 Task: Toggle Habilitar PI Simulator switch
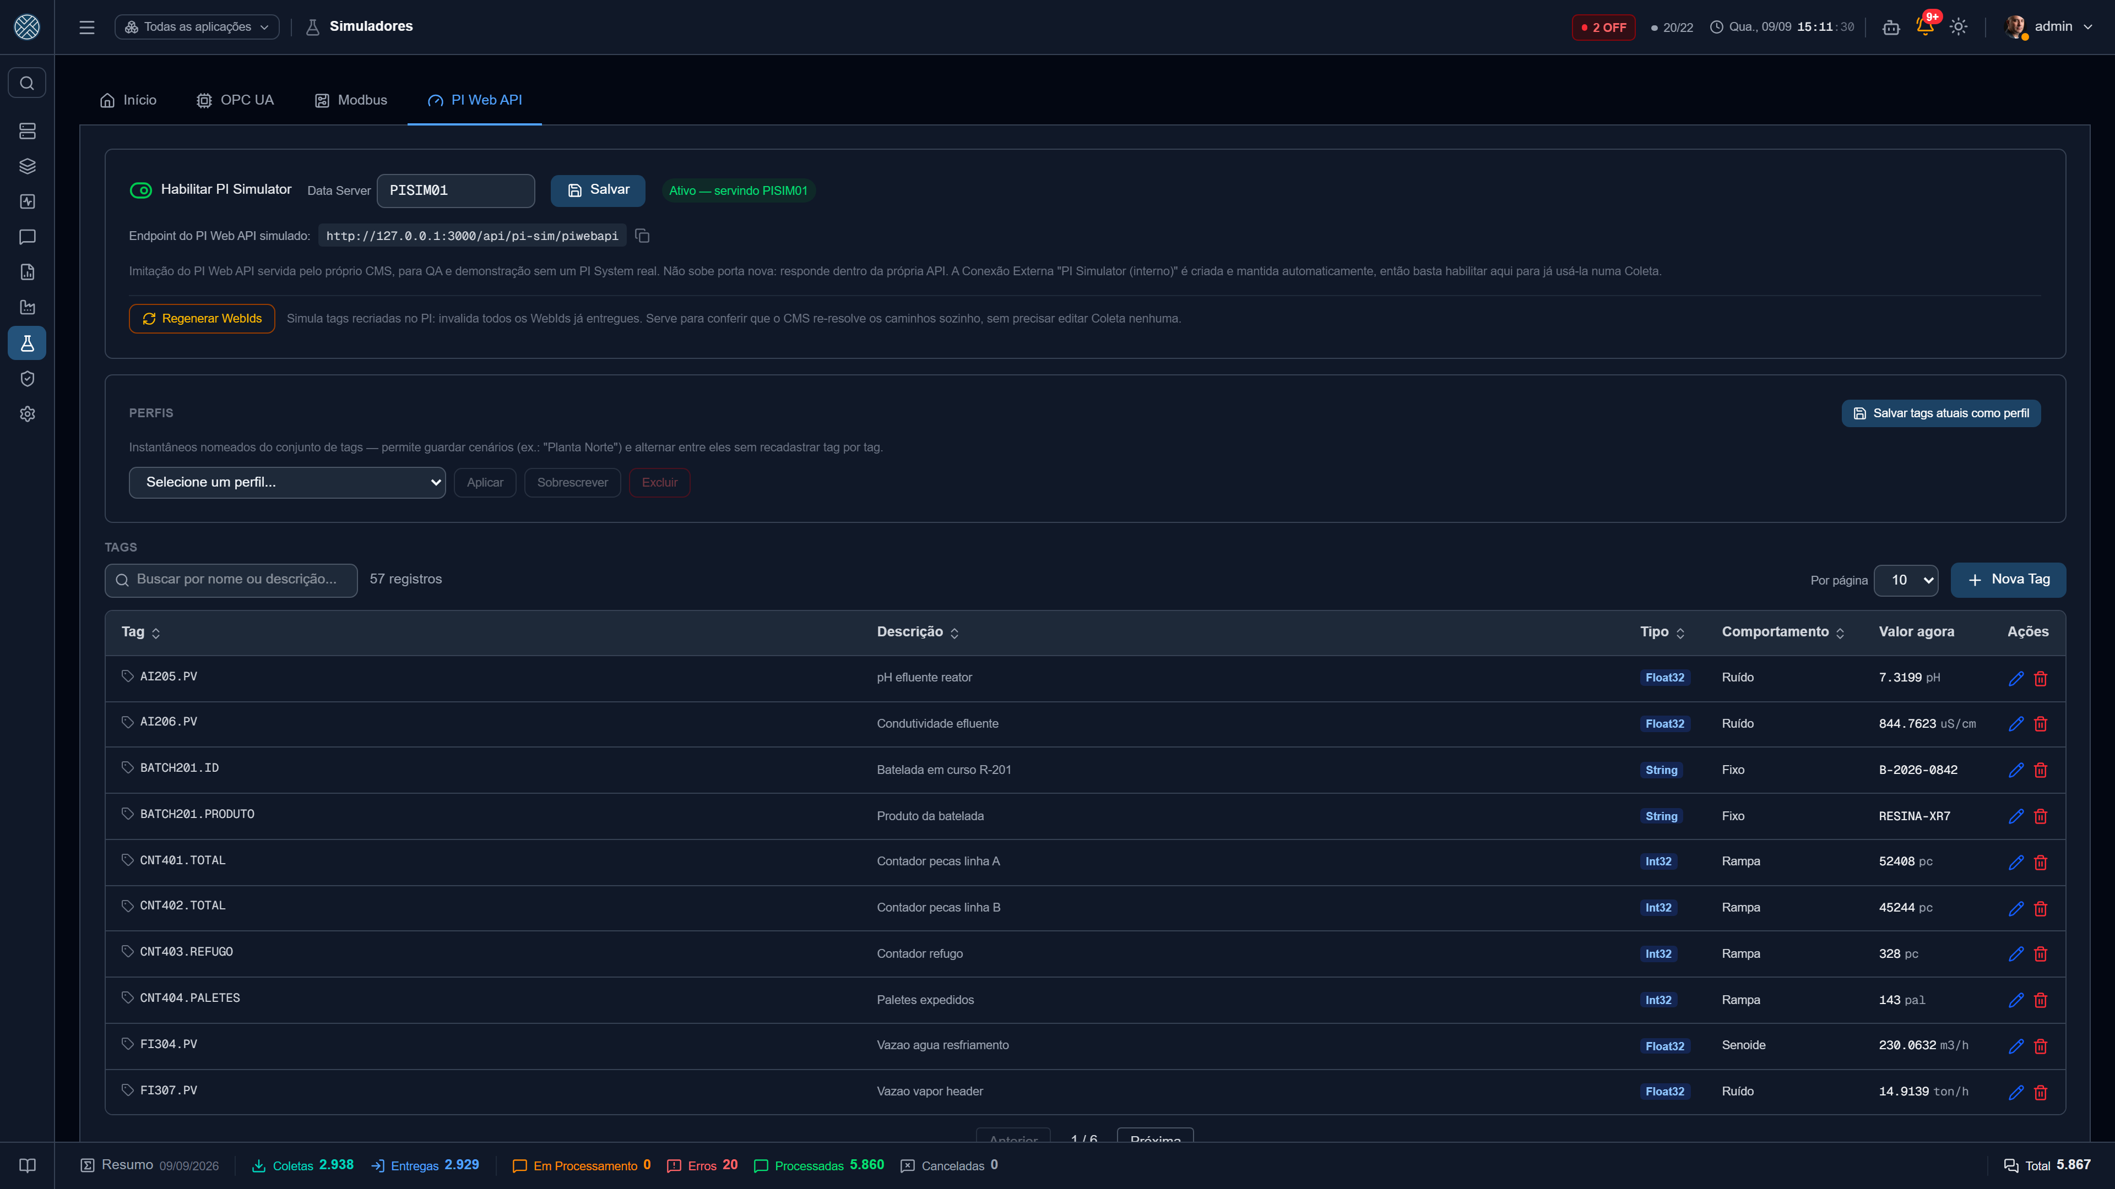pyautogui.click(x=141, y=190)
